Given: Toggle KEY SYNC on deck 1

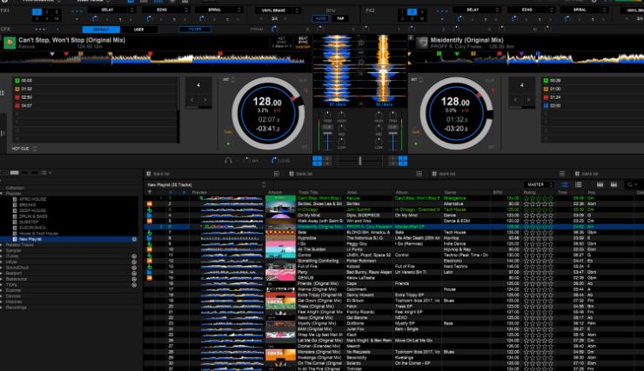Looking at the screenshot, I should (x=281, y=40).
